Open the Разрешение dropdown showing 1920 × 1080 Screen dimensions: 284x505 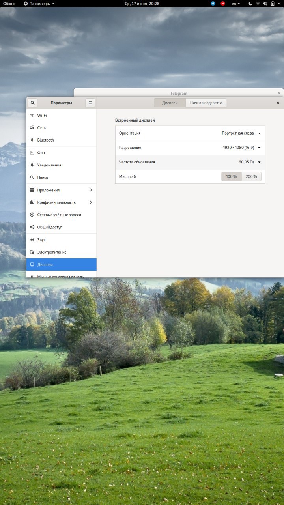pos(190,148)
